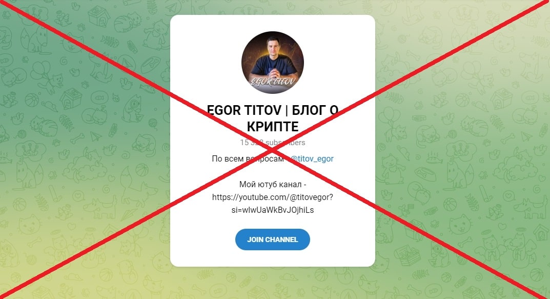
Task: Open the @titov_egor contact link
Action: coord(312,158)
